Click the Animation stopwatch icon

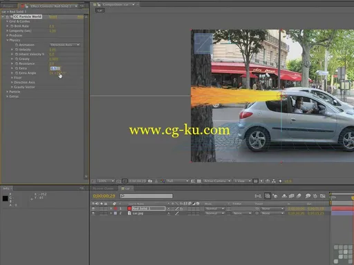[17, 45]
